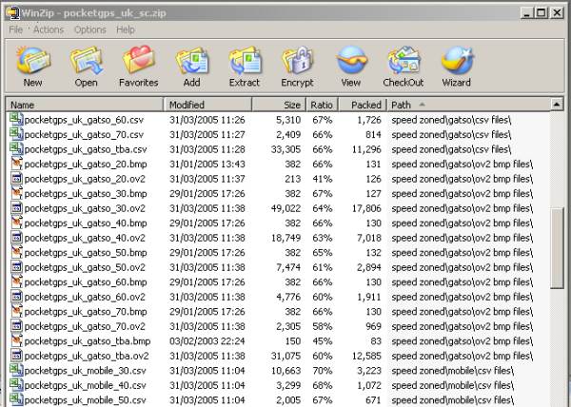
Task: Sort the list by Name column header
Action: click(x=85, y=105)
